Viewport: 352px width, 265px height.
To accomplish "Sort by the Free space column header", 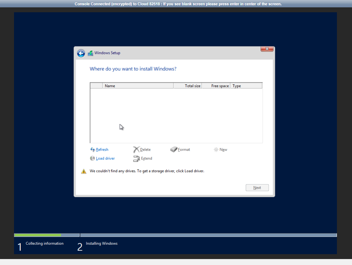I will tap(216, 86).
